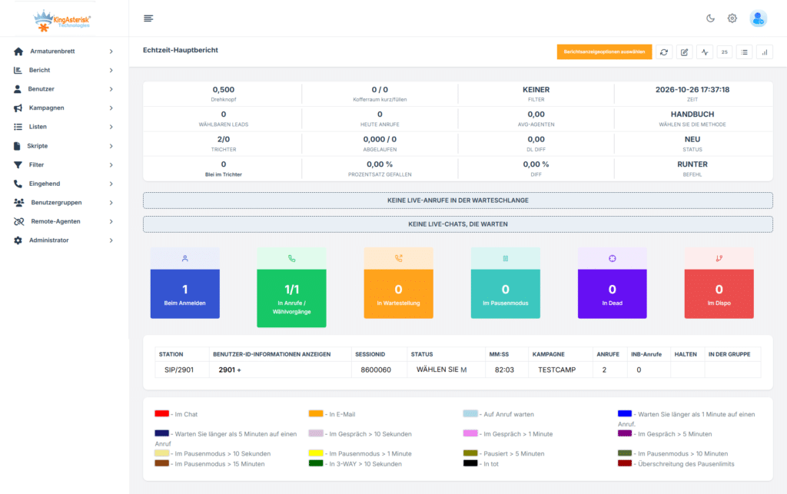Click the bar chart icon

(x=765, y=52)
